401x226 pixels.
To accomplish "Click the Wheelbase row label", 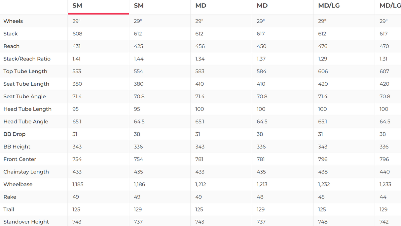I will [x=18, y=185].
